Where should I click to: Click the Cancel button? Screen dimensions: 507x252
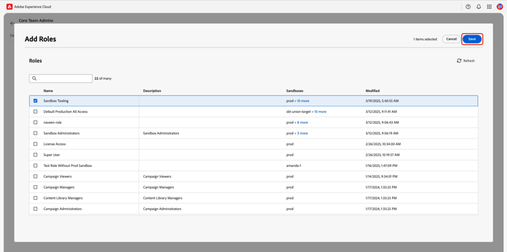coord(452,39)
